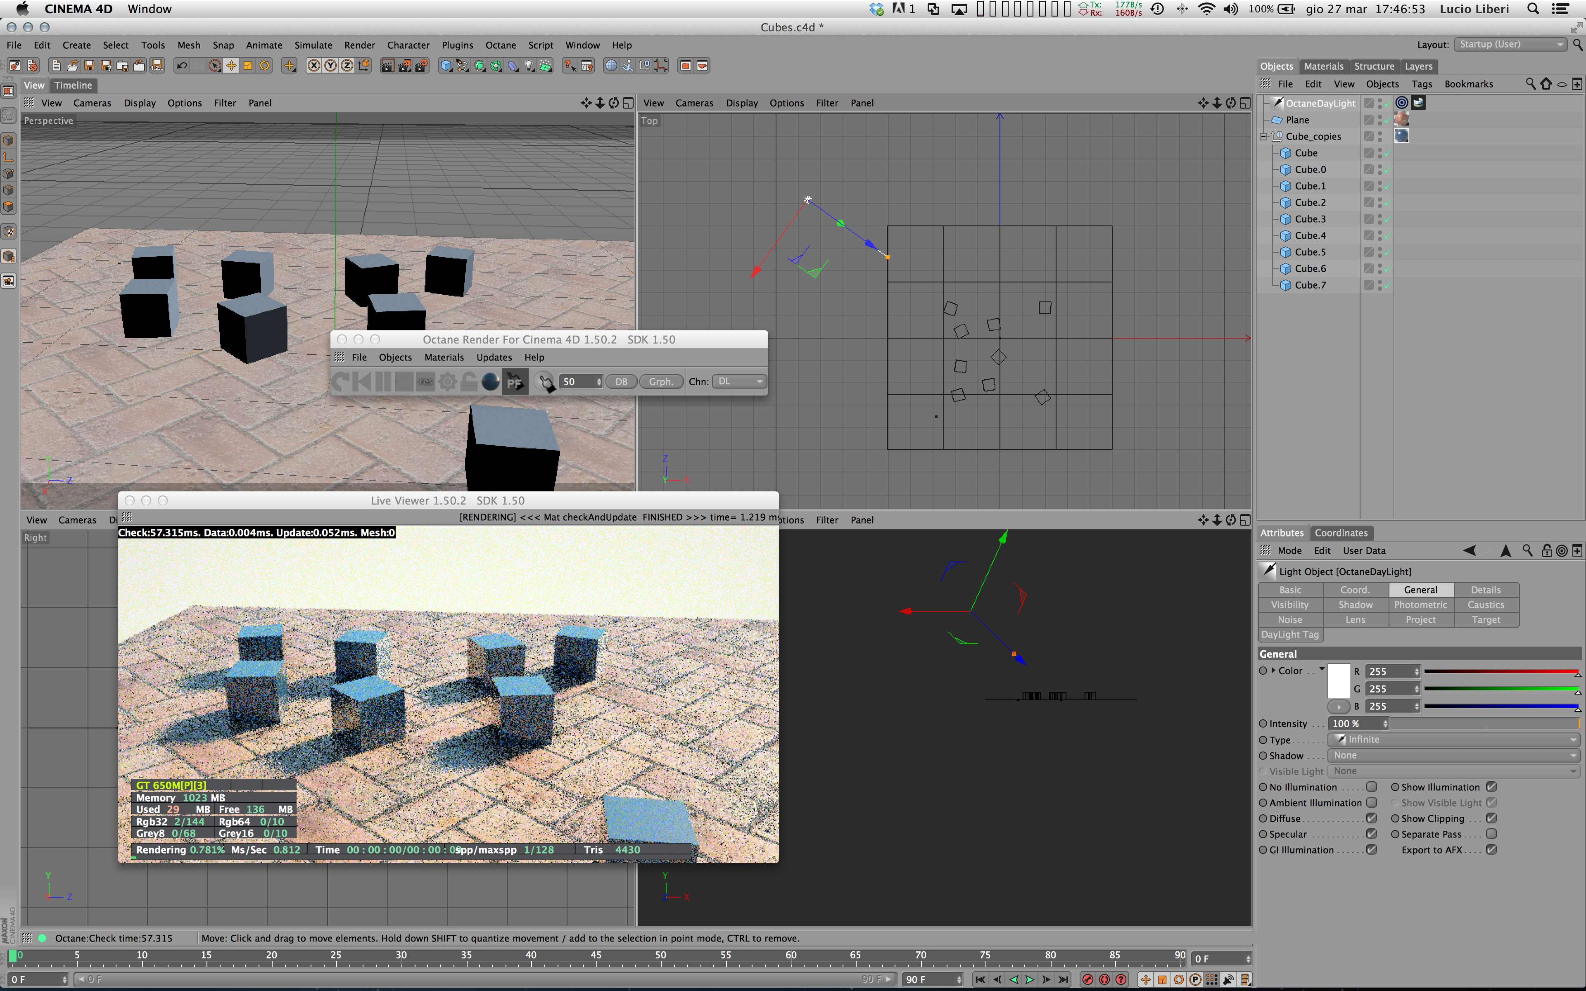Toggle the Separate Pass checkbox
This screenshot has height=991, width=1586.
[1491, 834]
